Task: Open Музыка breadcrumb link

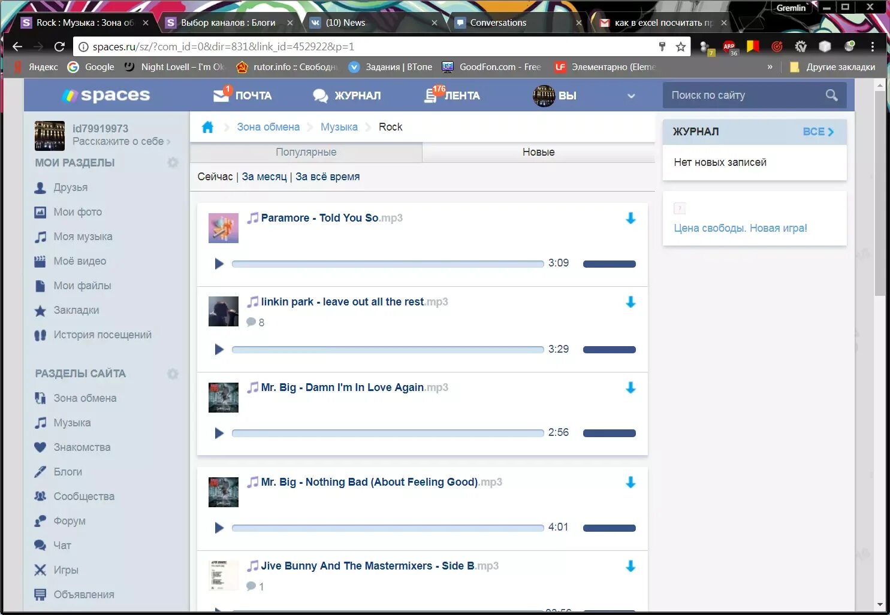Action: 339,127
